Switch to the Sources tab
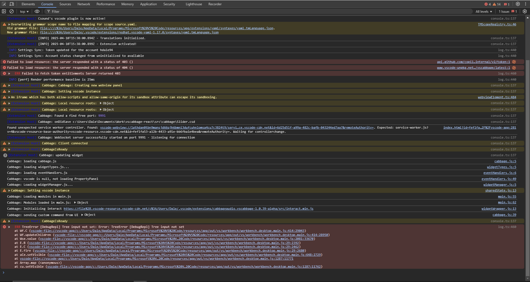This screenshot has height=282, width=530. (x=65, y=4)
